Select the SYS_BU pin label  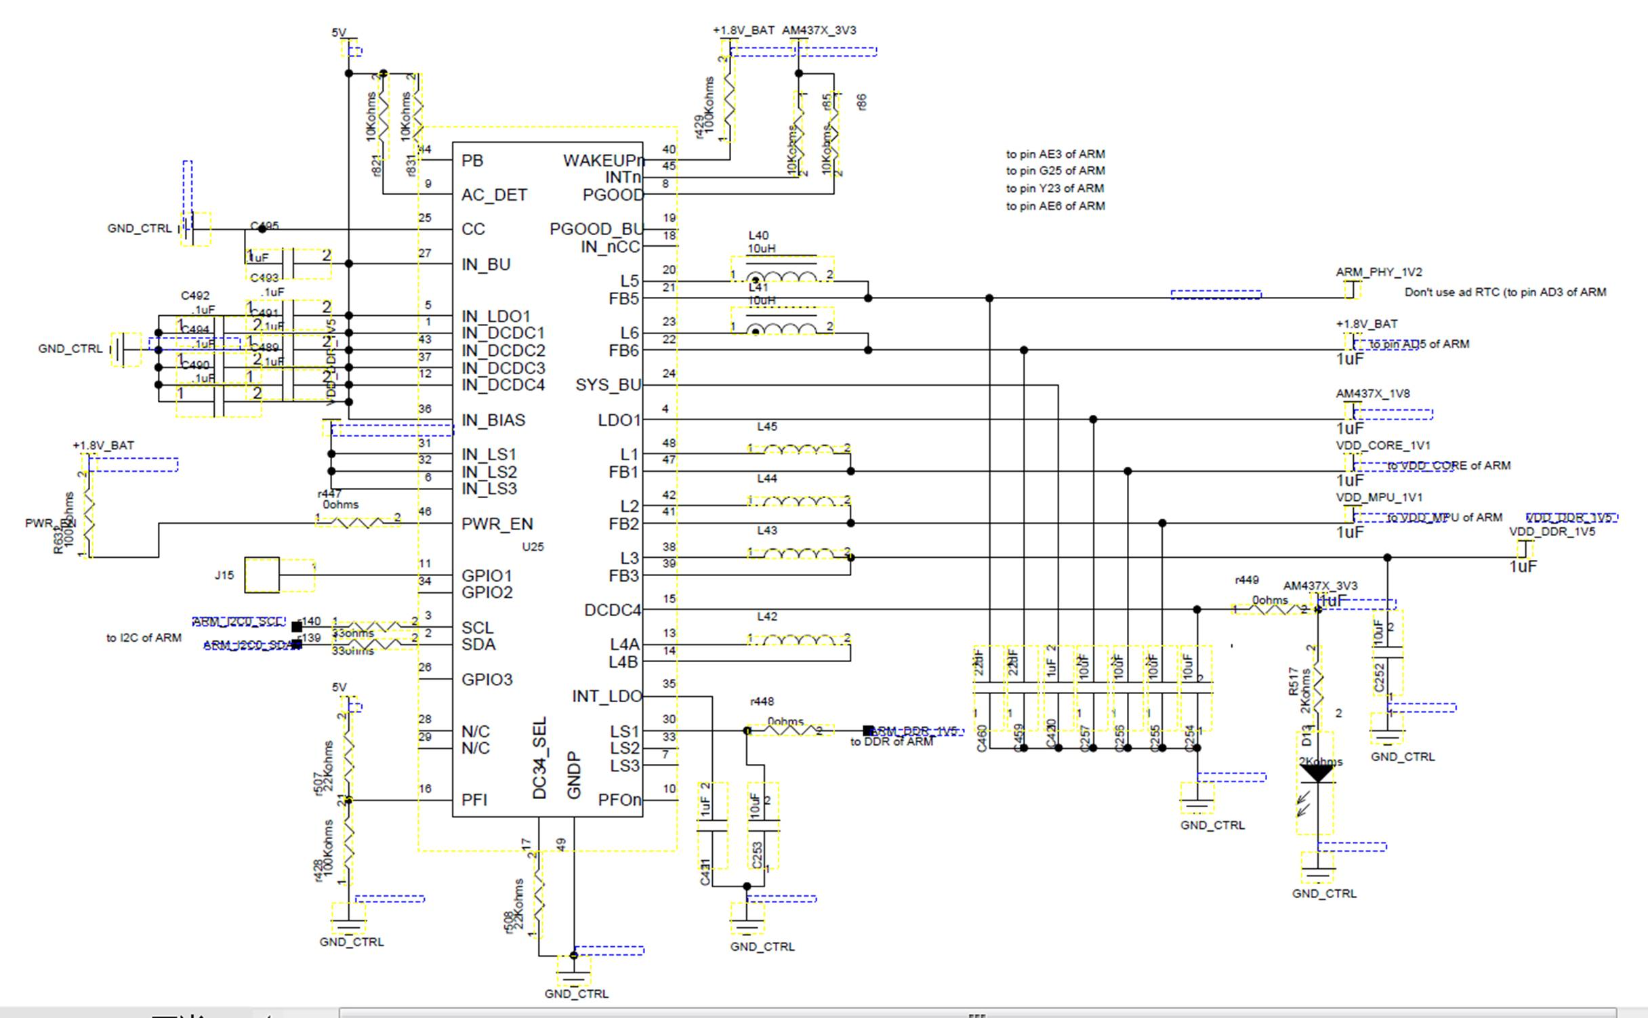point(609,385)
